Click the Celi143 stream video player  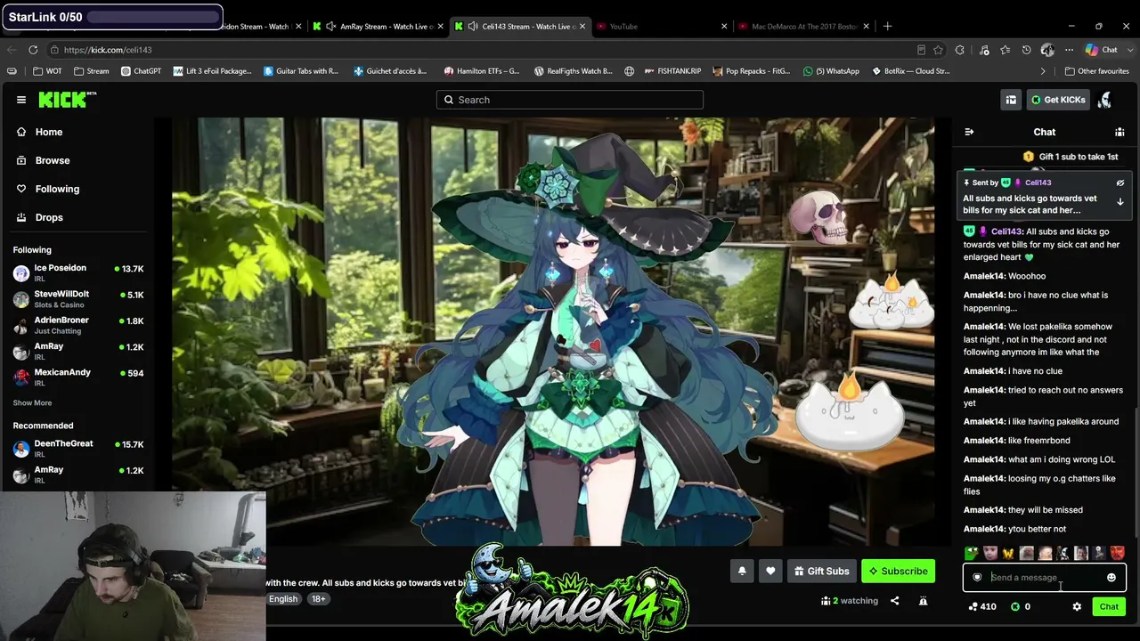tap(552, 331)
